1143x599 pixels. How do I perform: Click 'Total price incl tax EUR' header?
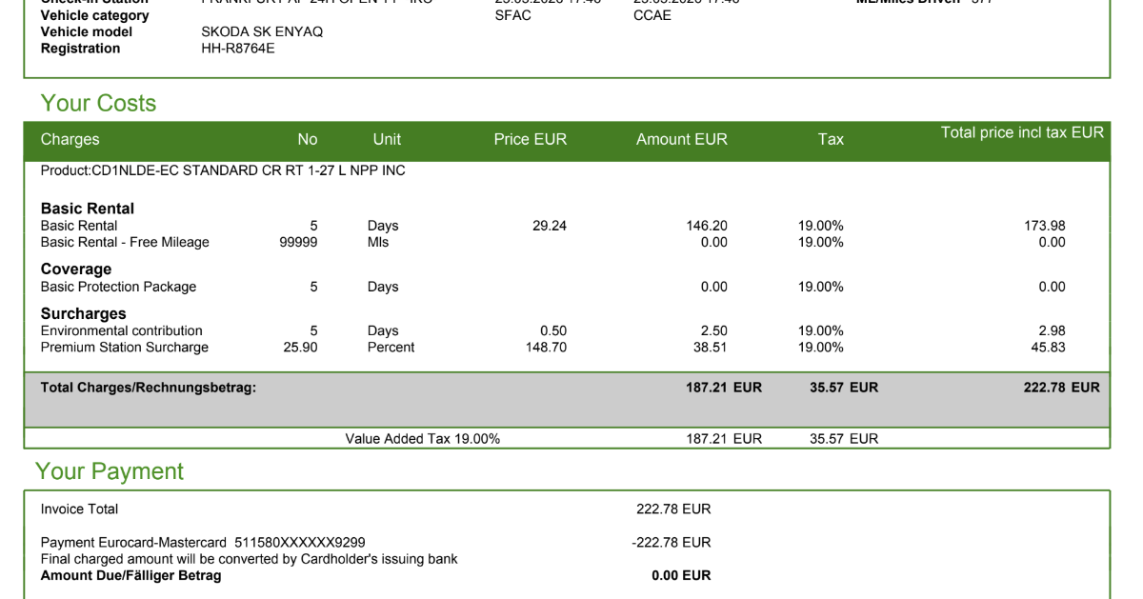tap(1022, 132)
